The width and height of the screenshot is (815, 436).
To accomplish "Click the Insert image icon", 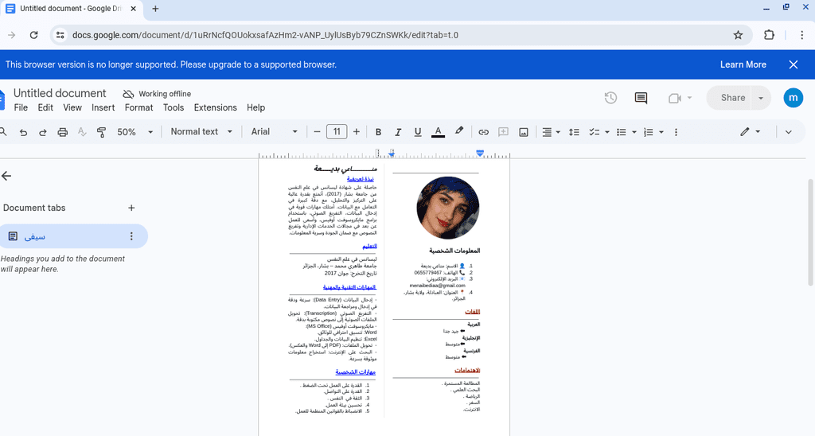I will point(524,132).
